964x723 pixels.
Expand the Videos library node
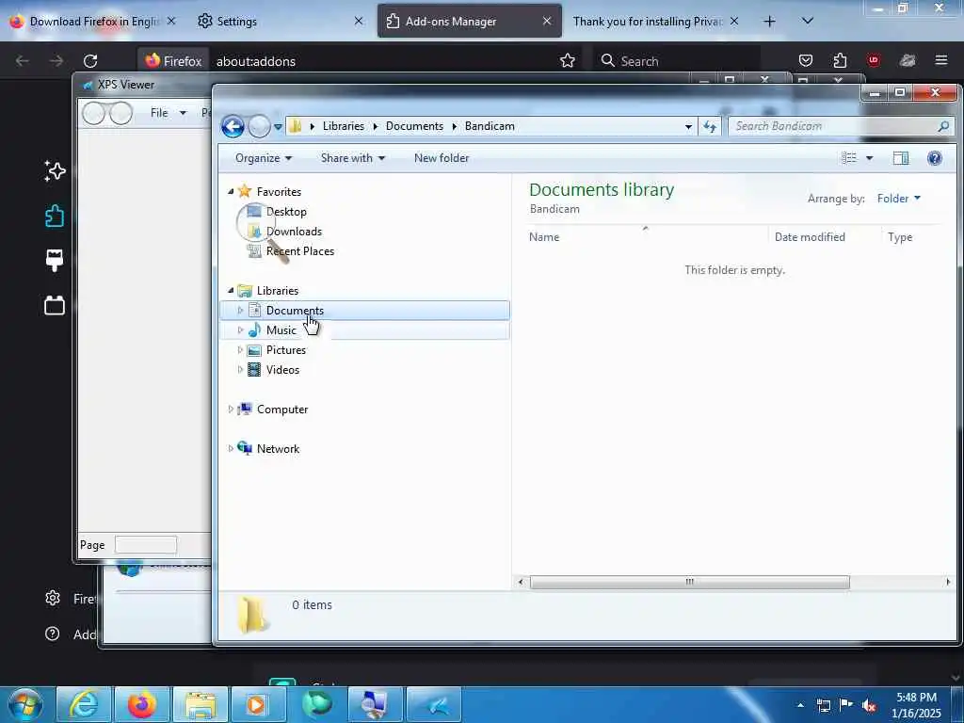click(240, 369)
